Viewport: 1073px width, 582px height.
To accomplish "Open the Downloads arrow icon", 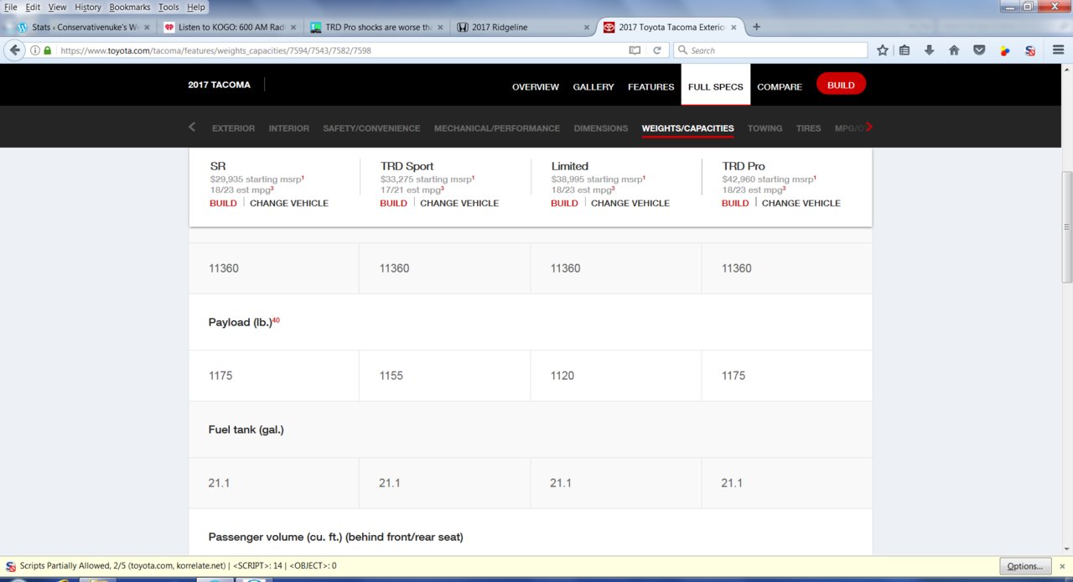I will tap(929, 50).
